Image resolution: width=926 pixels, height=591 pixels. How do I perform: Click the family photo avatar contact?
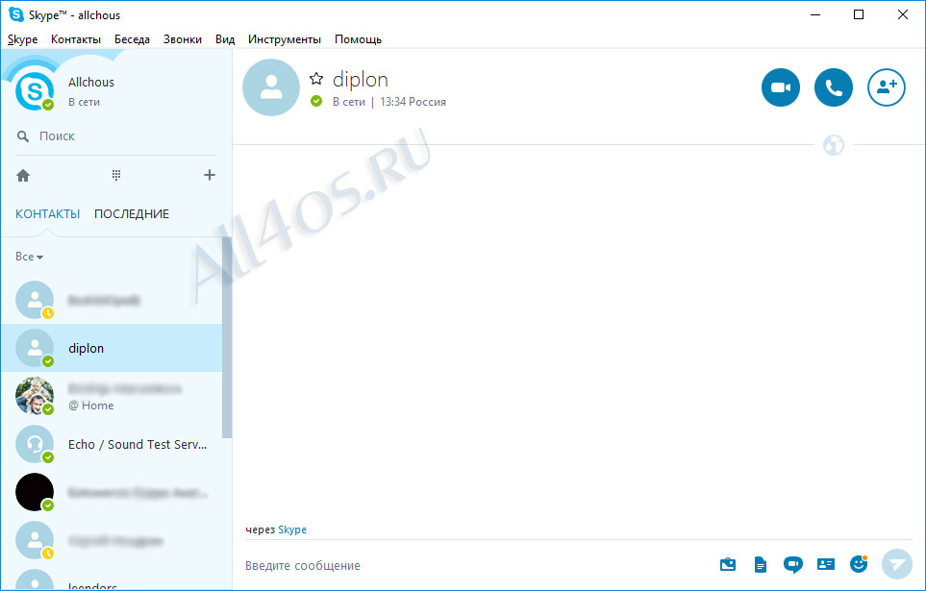click(35, 396)
